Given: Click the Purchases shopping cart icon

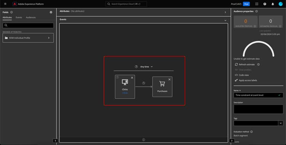Looking at the screenshot, I should click(162, 84).
